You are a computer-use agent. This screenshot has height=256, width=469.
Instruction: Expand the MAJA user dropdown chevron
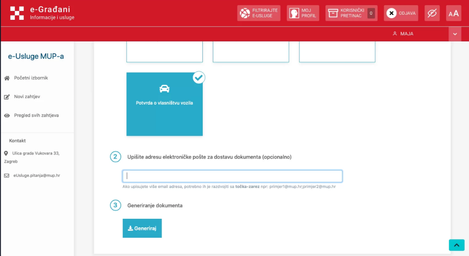455,34
